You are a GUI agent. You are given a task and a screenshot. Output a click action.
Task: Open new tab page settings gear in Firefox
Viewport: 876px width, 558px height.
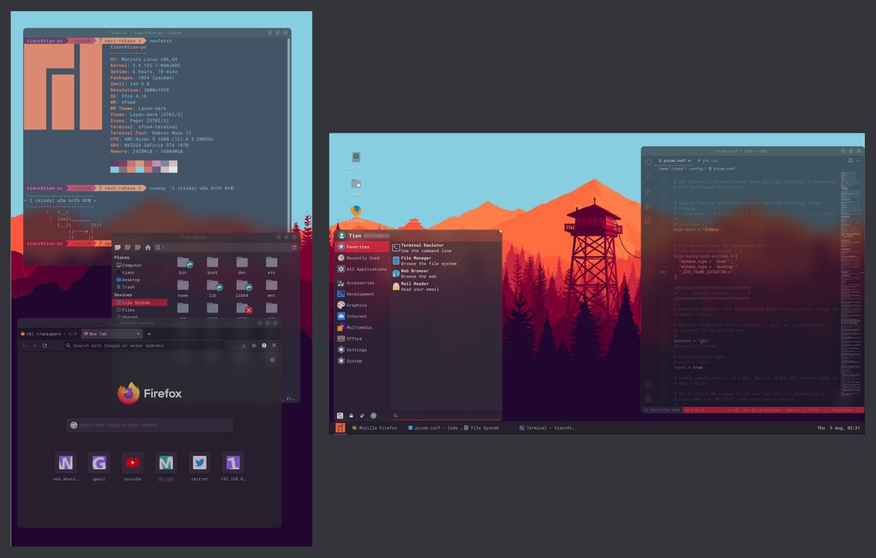pos(272,359)
